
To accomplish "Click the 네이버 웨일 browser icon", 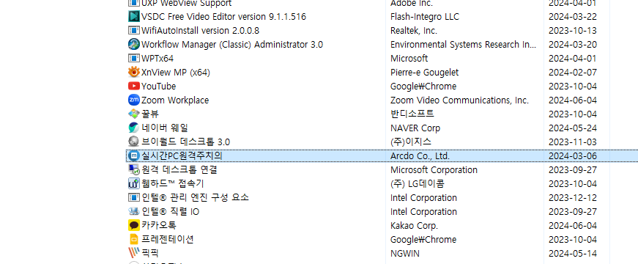I will click(133, 128).
